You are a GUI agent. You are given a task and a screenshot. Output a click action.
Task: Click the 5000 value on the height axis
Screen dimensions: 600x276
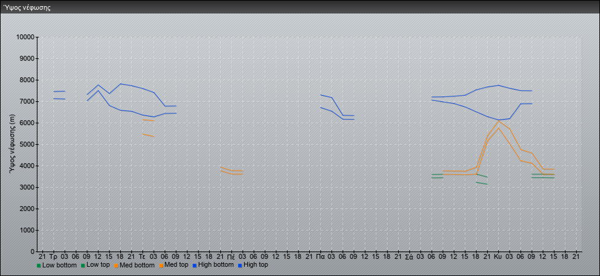tap(27, 144)
